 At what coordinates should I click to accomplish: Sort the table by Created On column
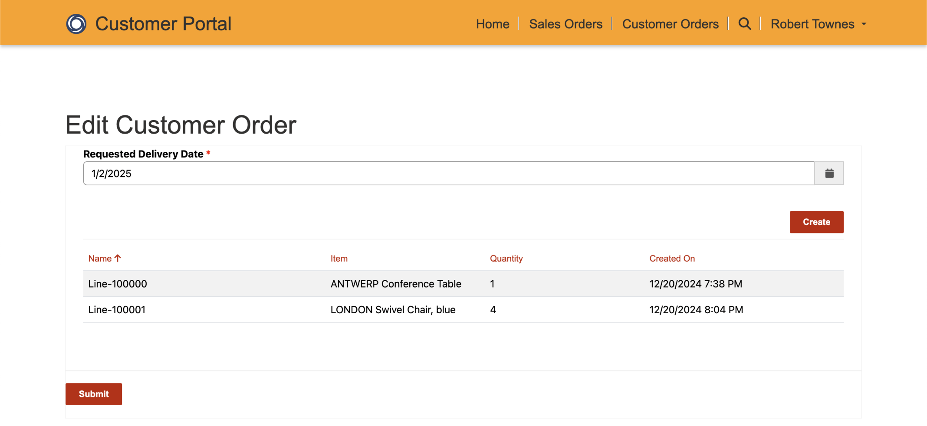pyautogui.click(x=672, y=259)
